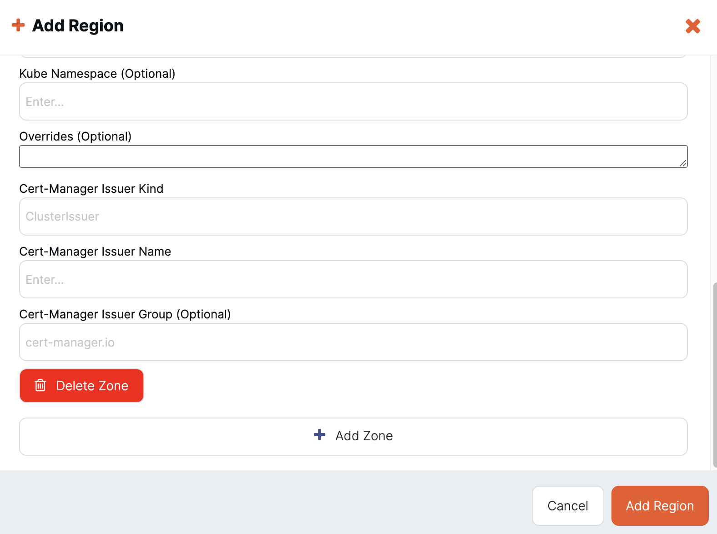Image resolution: width=717 pixels, height=534 pixels.
Task: Close the Add Region dialog with the X
Action: pyautogui.click(x=692, y=26)
